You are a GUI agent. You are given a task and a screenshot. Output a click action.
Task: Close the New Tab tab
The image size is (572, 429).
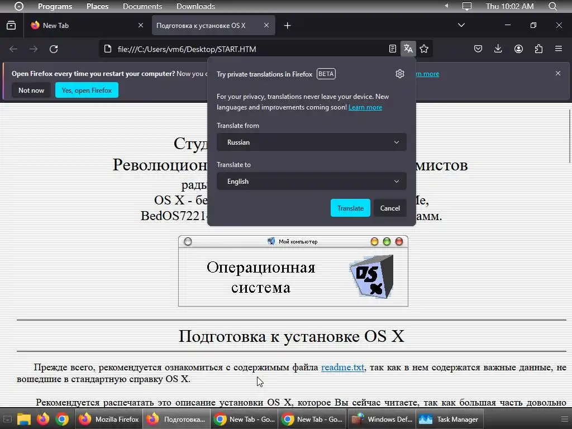[x=141, y=25]
